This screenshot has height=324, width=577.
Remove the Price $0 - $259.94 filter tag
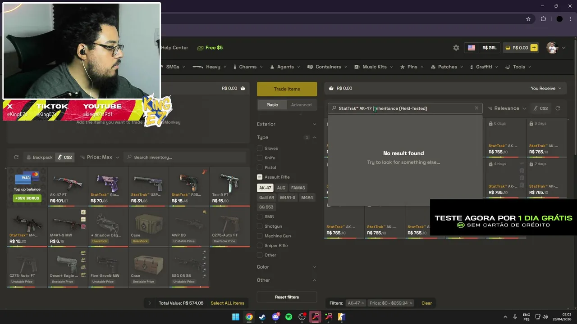(x=411, y=303)
